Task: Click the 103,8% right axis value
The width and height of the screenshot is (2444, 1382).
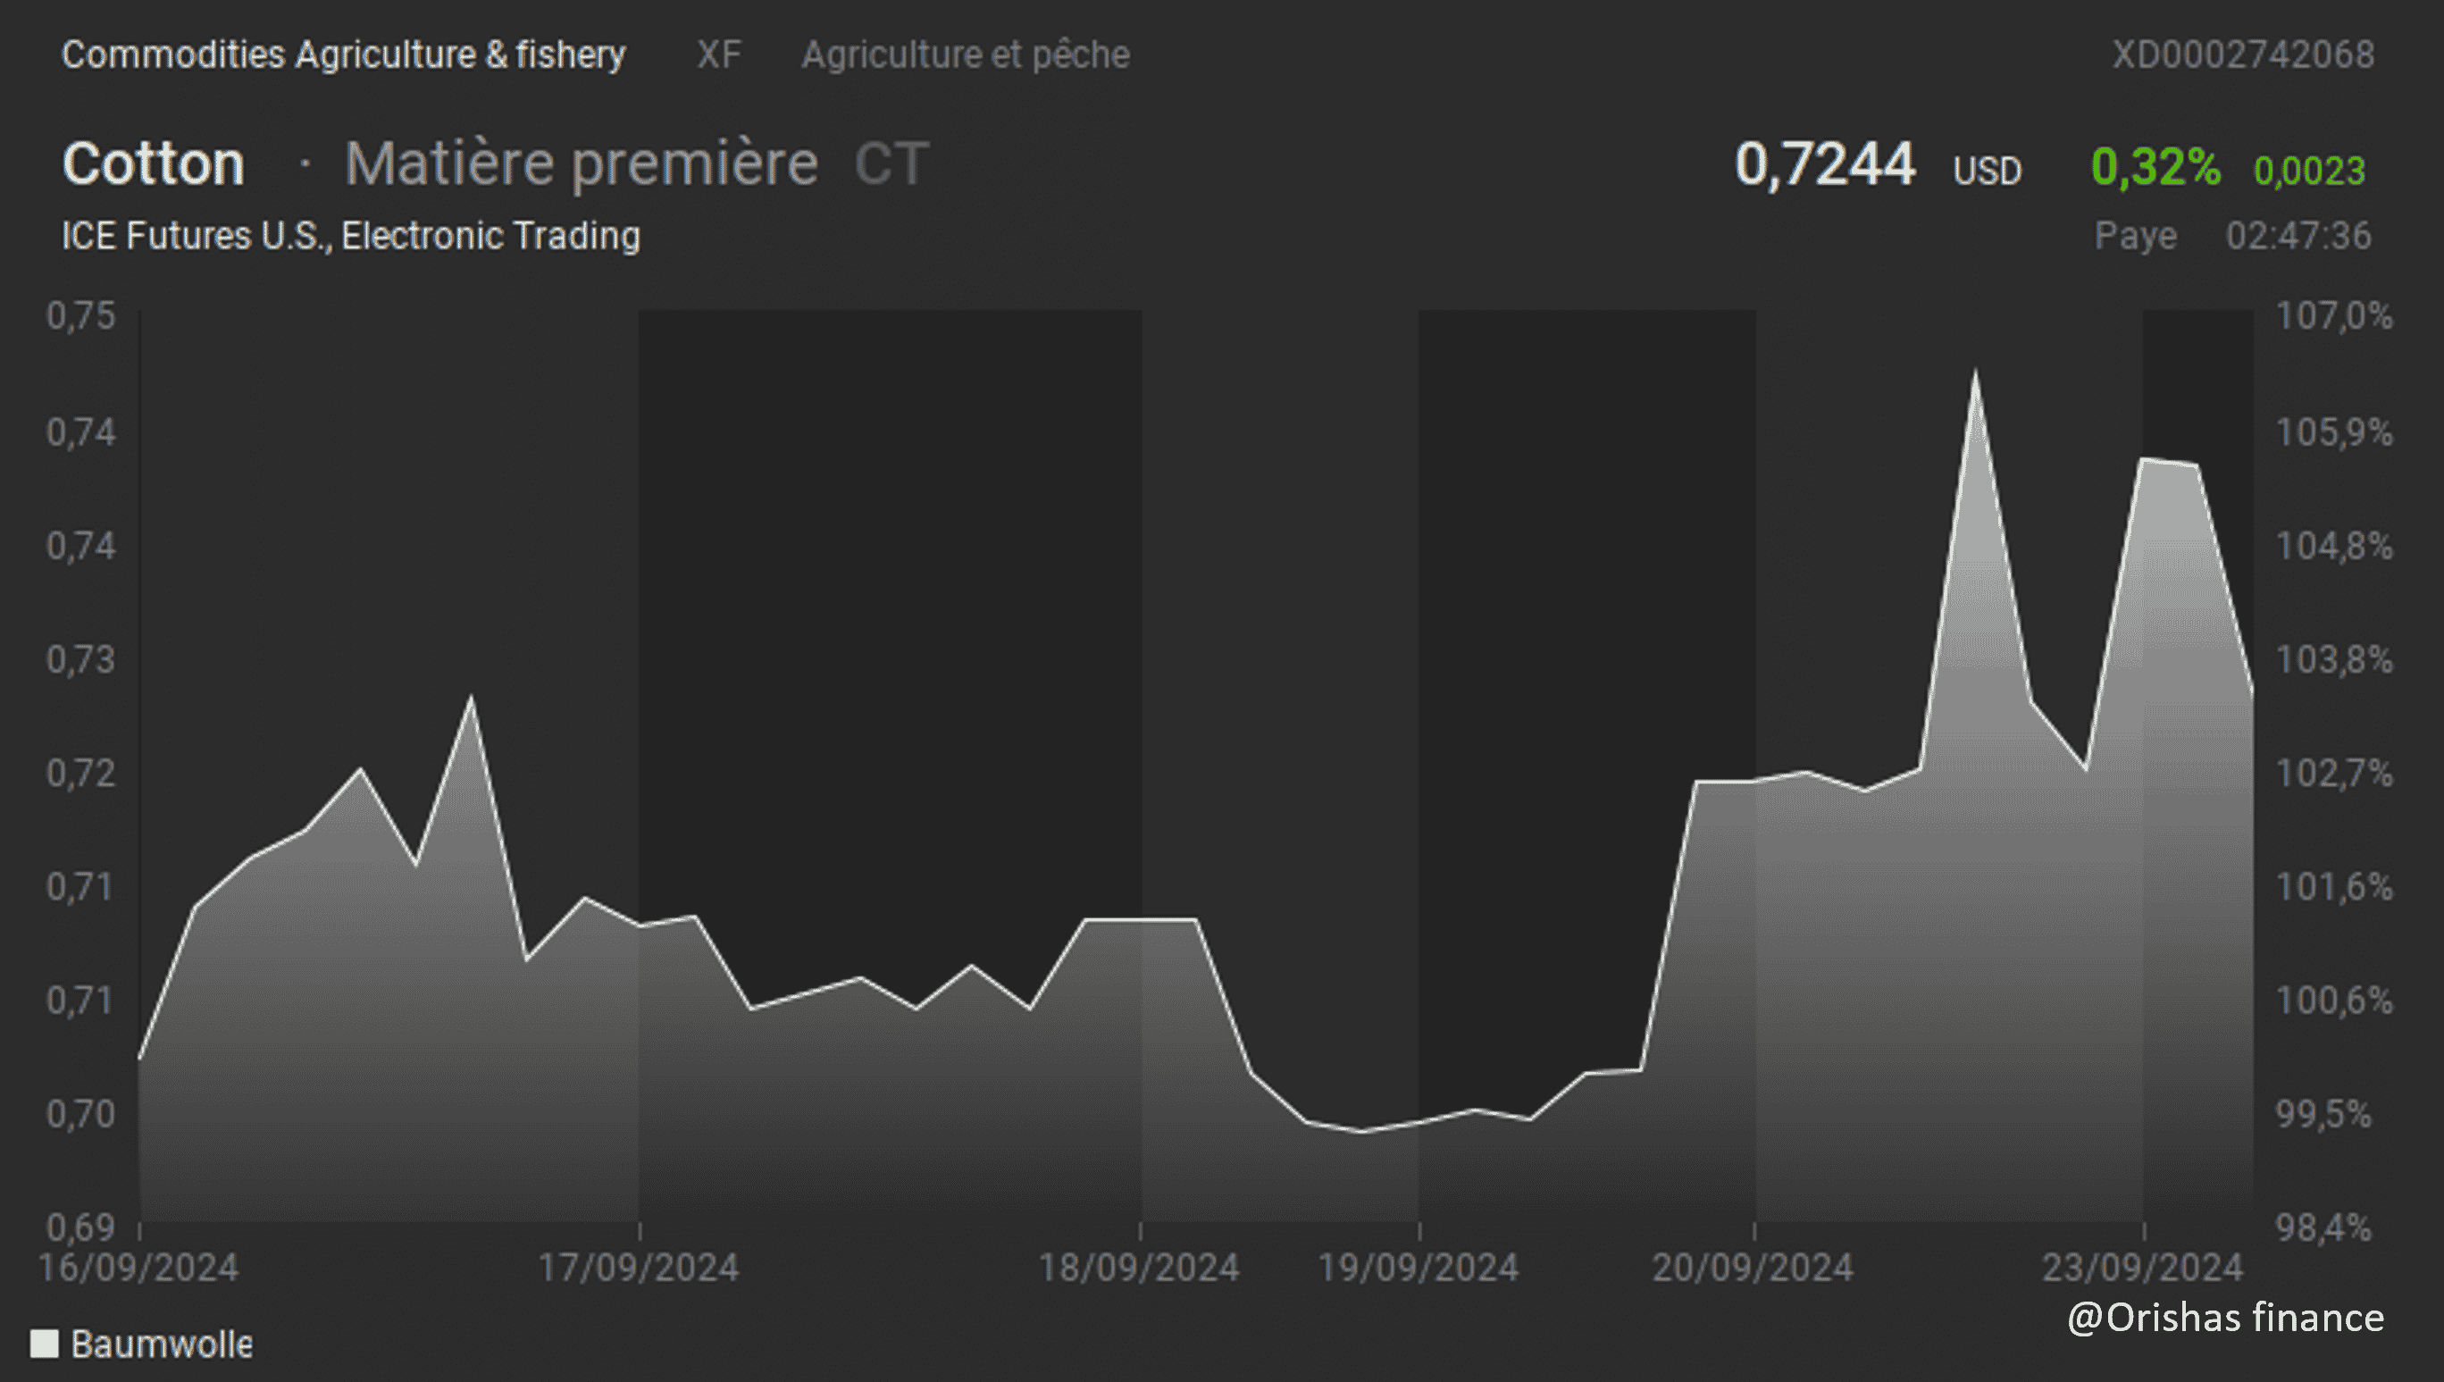Action: [2334, 658]
